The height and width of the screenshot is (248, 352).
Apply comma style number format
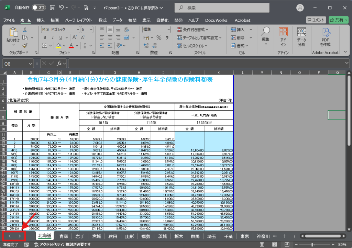click(x=167, y=38)
